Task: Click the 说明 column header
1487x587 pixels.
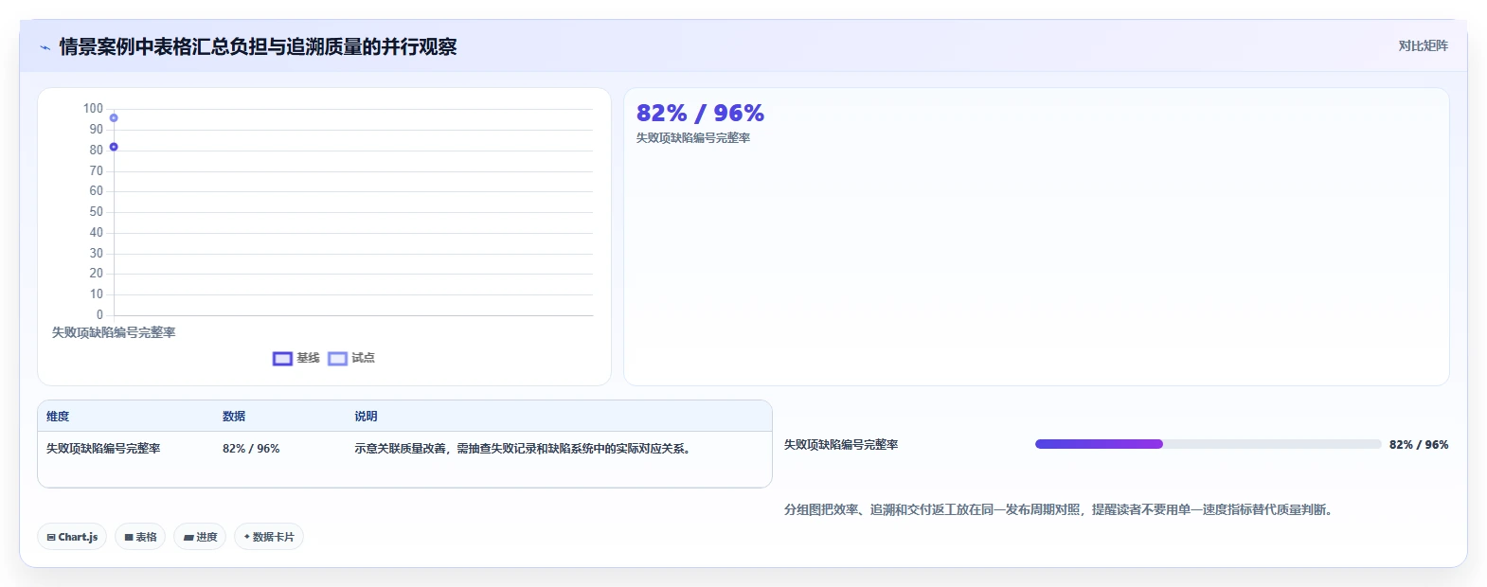Action: click(x=366, y=417)
